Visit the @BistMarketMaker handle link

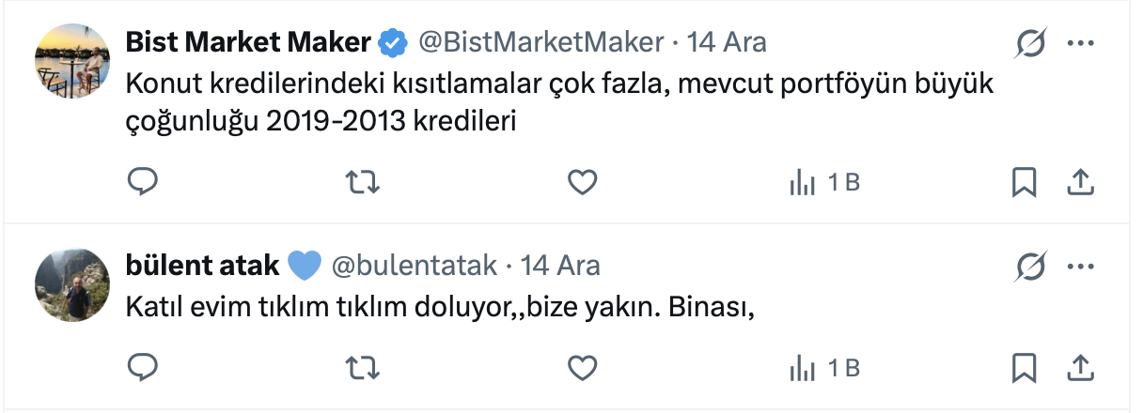[x=540, y=42]
